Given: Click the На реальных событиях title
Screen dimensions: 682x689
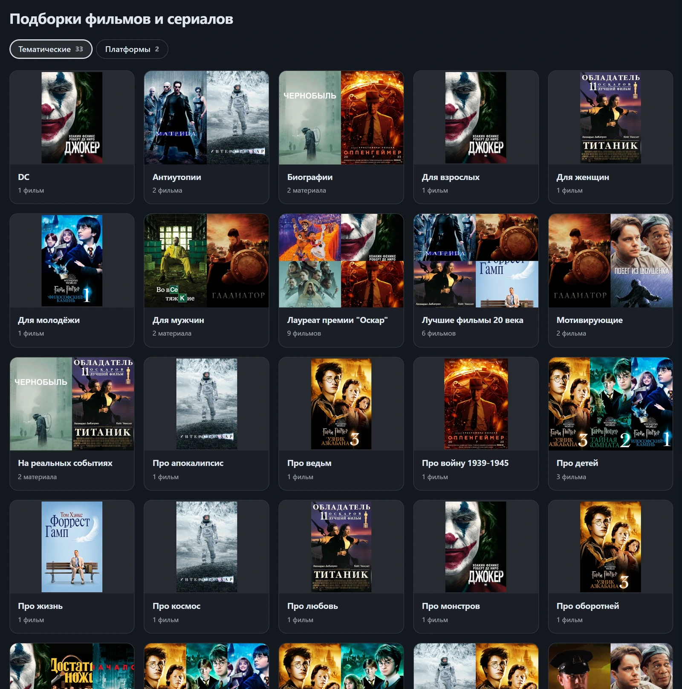Looking at the screenshot, I should tap(65, 463).
